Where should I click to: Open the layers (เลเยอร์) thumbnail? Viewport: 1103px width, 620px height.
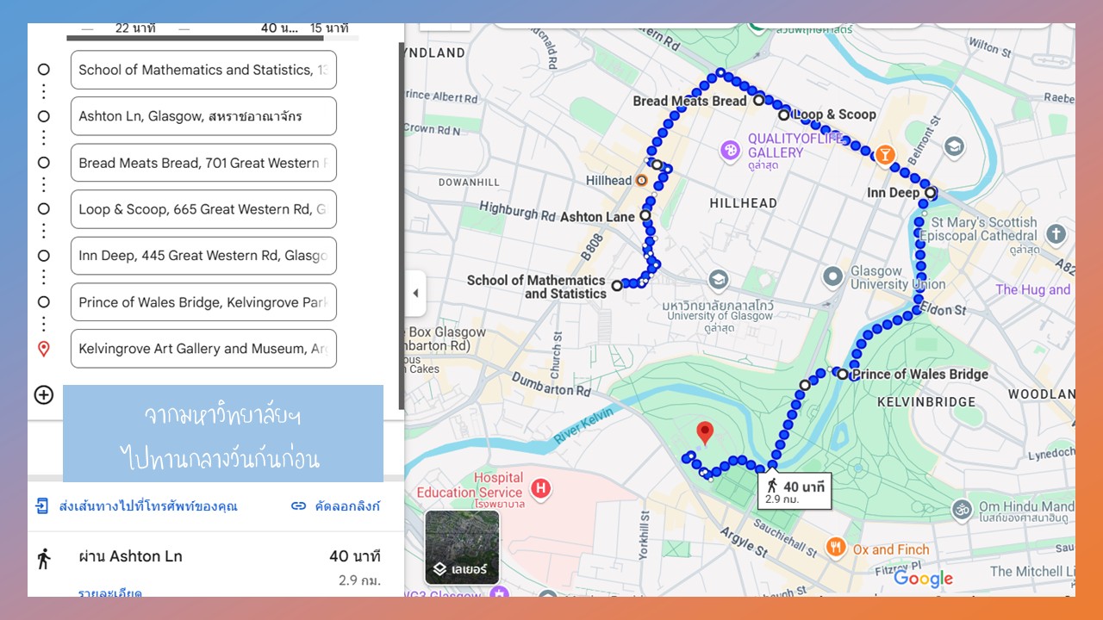tap(462, 548)
